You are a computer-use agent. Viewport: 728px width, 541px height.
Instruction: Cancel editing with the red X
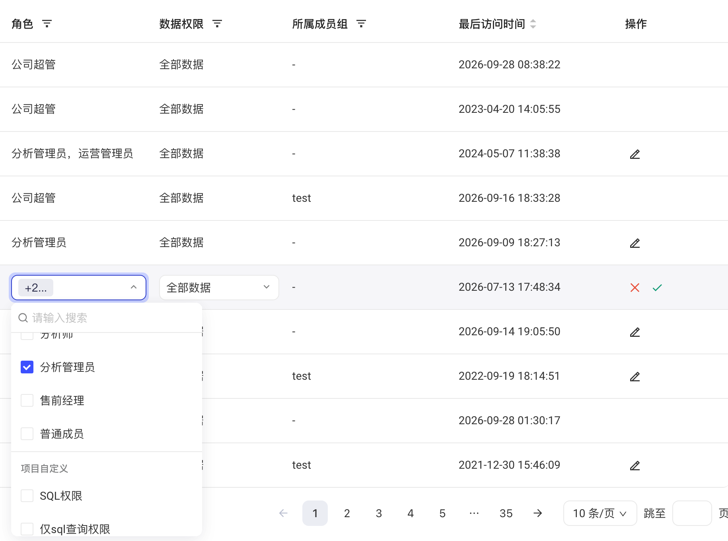[x=635, y=288]
